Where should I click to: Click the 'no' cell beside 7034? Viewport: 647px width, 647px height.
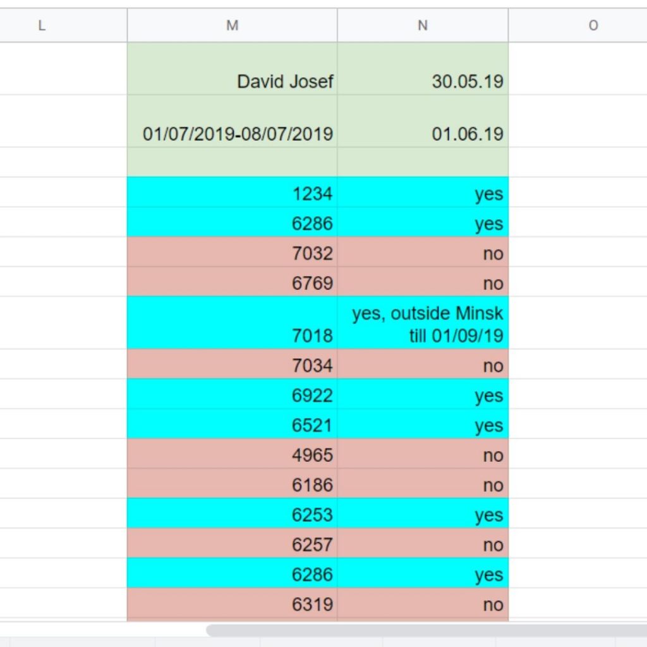423,365
